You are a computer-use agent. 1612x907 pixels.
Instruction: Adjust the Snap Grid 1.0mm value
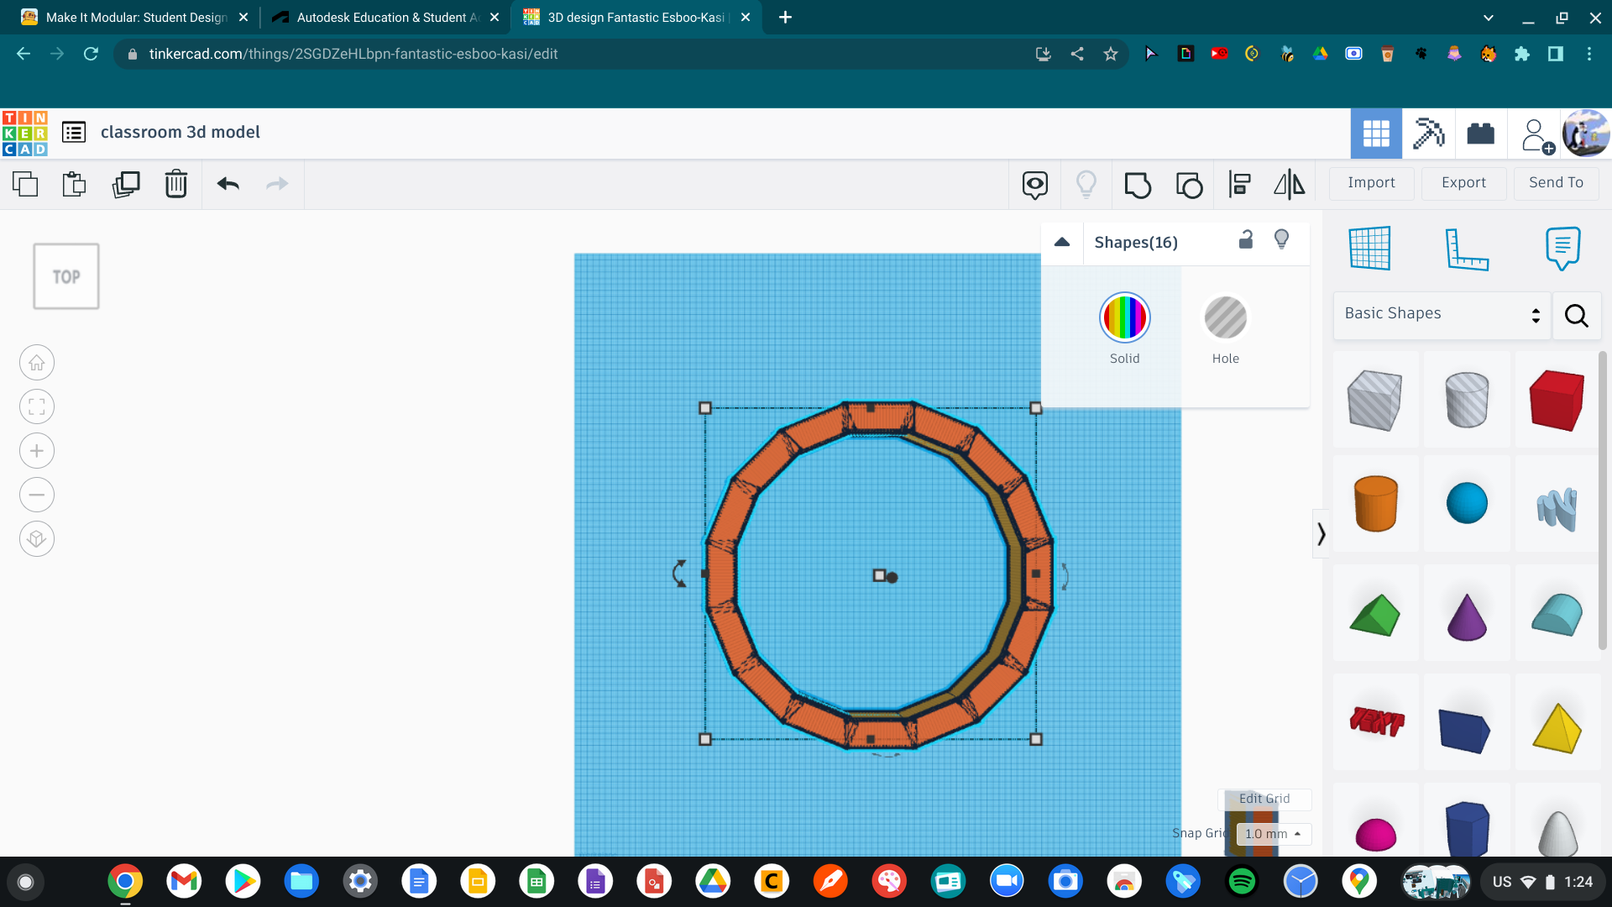[1271, 831]
